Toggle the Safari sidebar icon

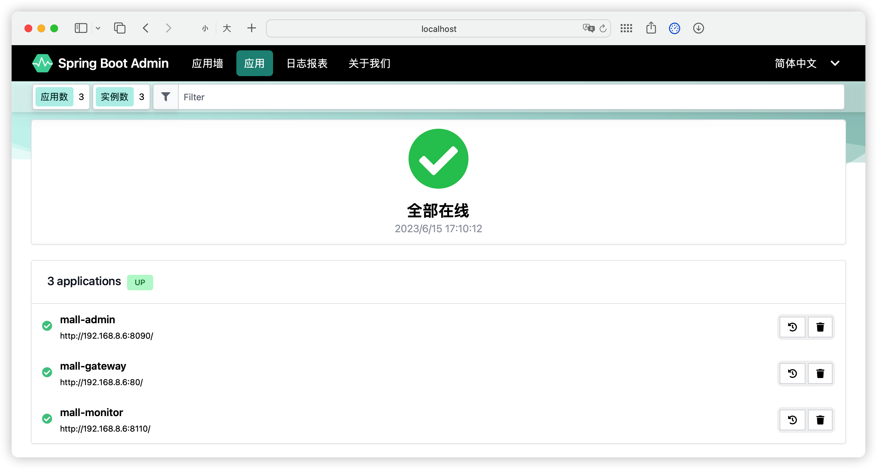(81, 28)
